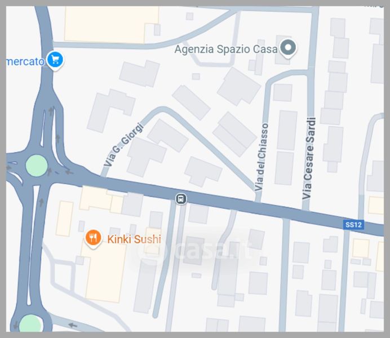
Task: Select the SS12 road shield badge
Action: point(353,225)
